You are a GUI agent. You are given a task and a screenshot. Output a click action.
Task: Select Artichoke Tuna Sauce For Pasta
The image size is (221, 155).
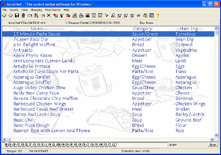(x=108, y=71)
